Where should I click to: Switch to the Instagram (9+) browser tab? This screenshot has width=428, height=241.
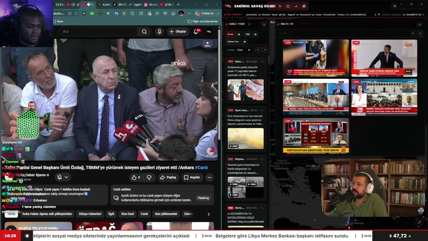pos(150,4)
